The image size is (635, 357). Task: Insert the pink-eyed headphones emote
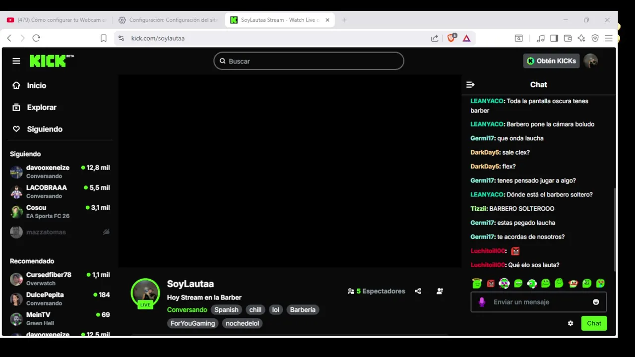pyautogui.click(x=504, y=283)
